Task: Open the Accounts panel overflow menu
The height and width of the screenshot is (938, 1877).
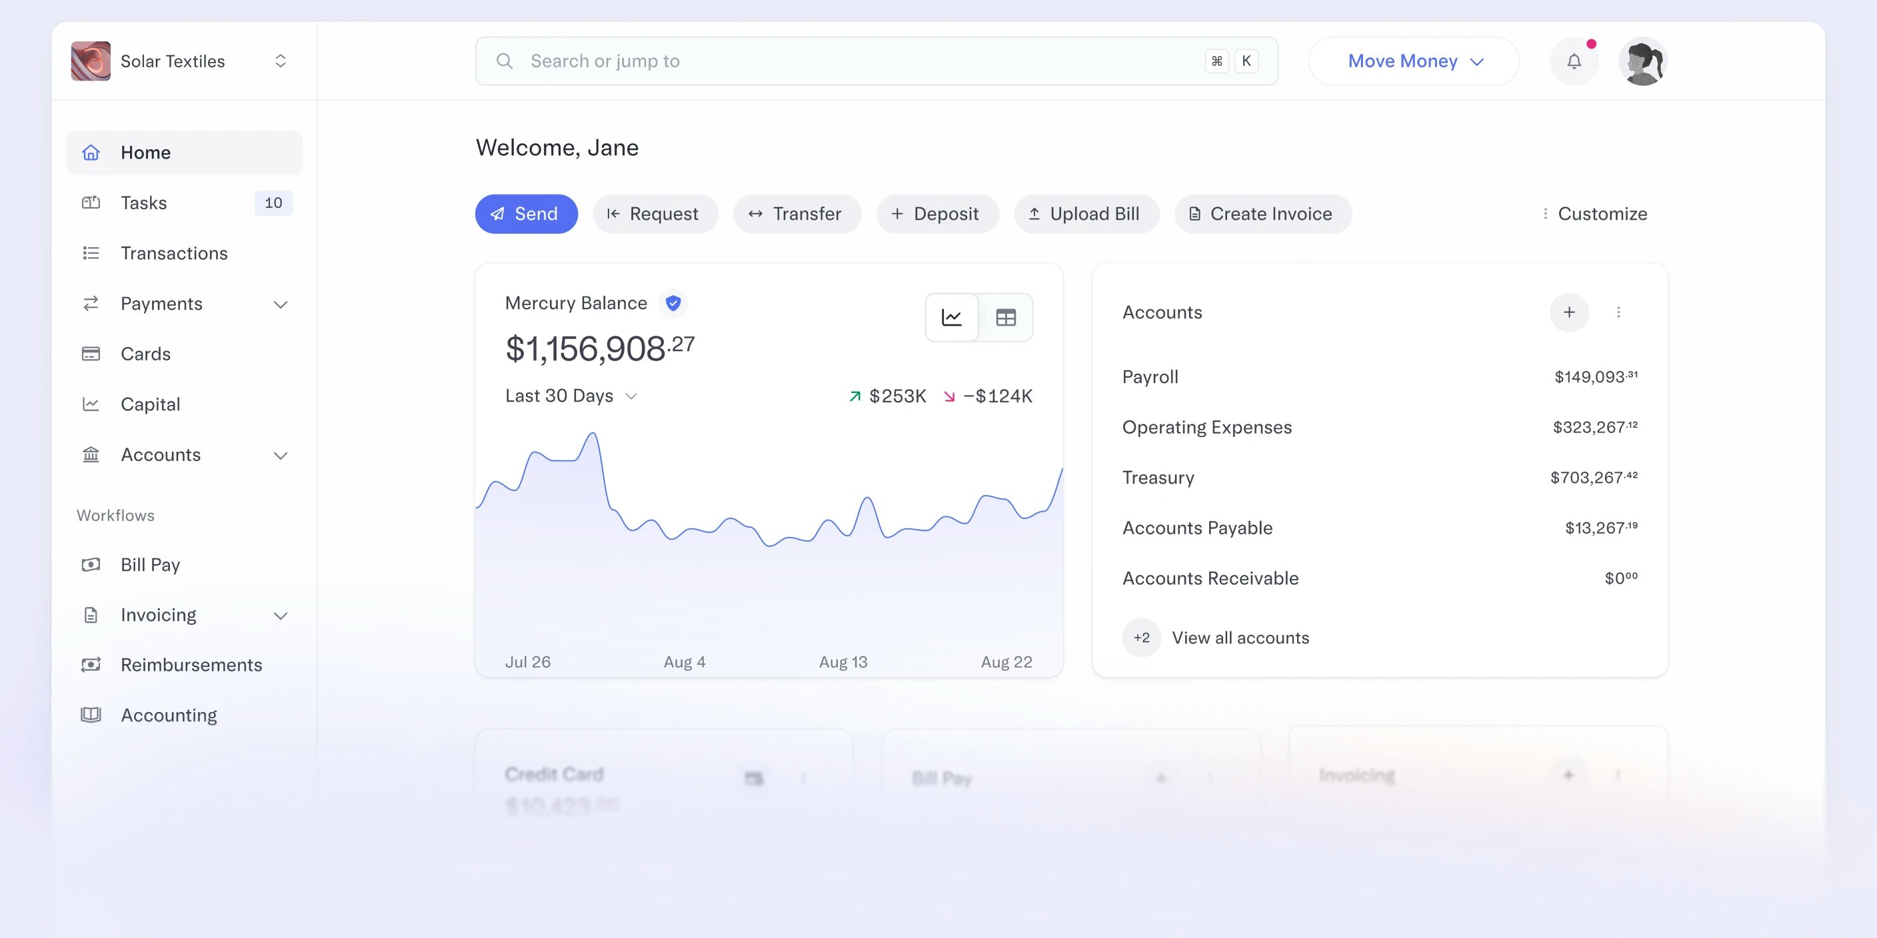Action: (x=1619, y=312)
